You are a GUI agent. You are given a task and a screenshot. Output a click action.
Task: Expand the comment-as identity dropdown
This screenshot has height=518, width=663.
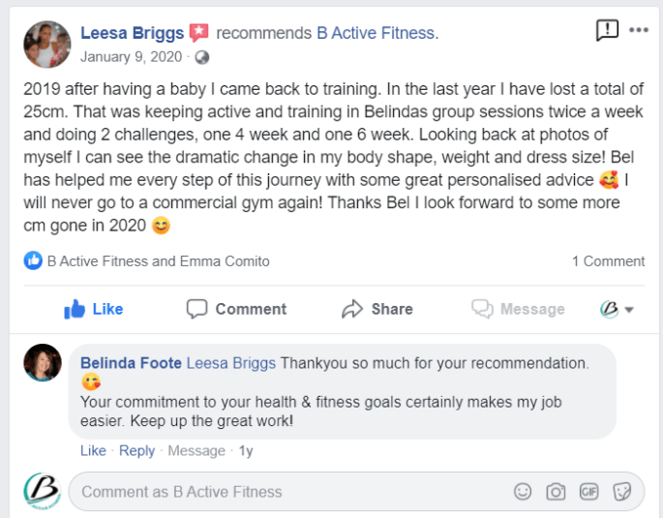[x=617, y=309]
